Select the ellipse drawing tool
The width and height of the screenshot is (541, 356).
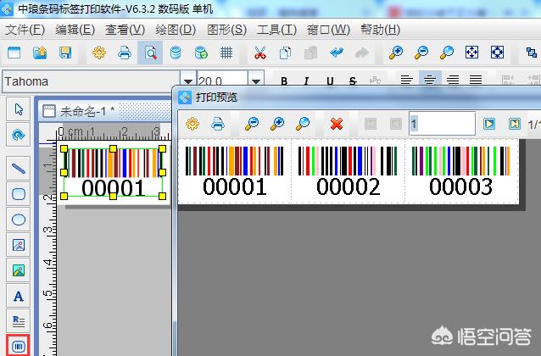pyautogui.click(x=19, y=220)
